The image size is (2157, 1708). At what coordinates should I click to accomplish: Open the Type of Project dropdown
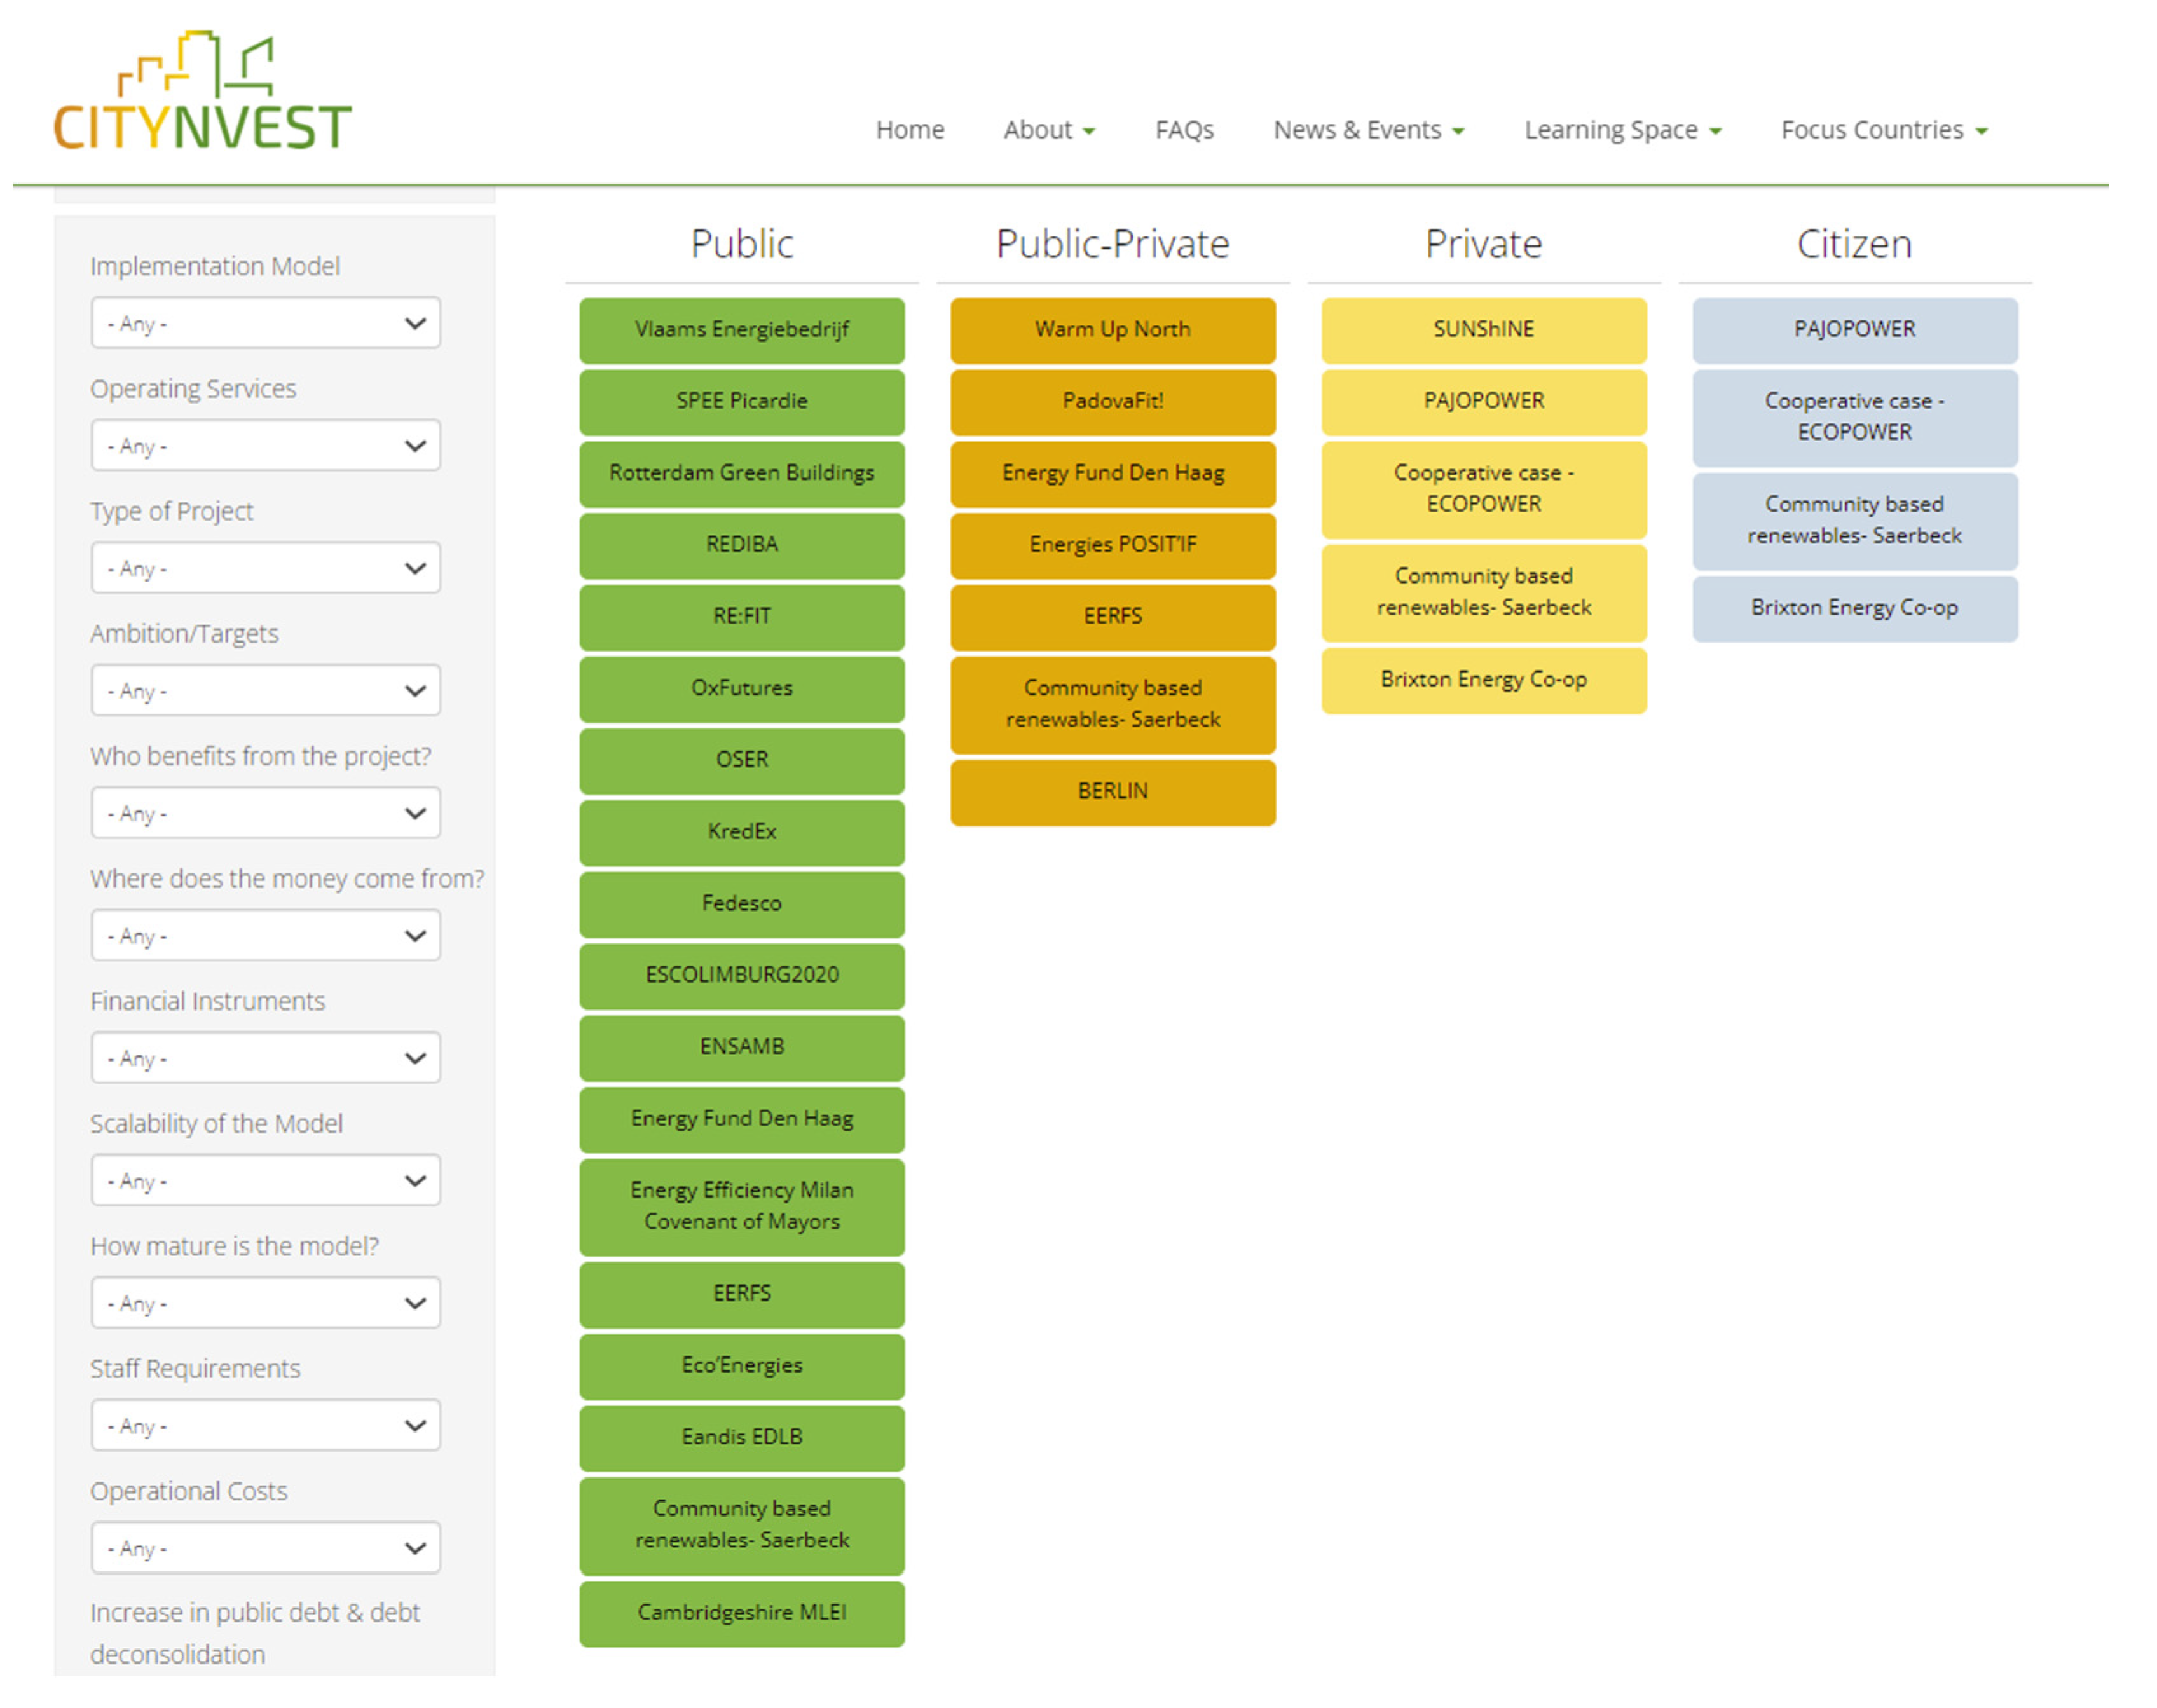pos(265,568)
